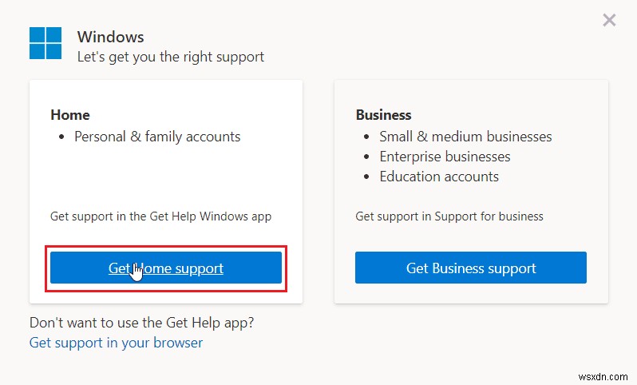
Task: Click the Business card heading
Action: (x=384, y=115)
